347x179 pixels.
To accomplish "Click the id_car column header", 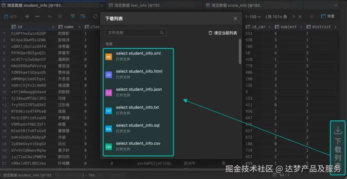I will [x=258, y=27].
